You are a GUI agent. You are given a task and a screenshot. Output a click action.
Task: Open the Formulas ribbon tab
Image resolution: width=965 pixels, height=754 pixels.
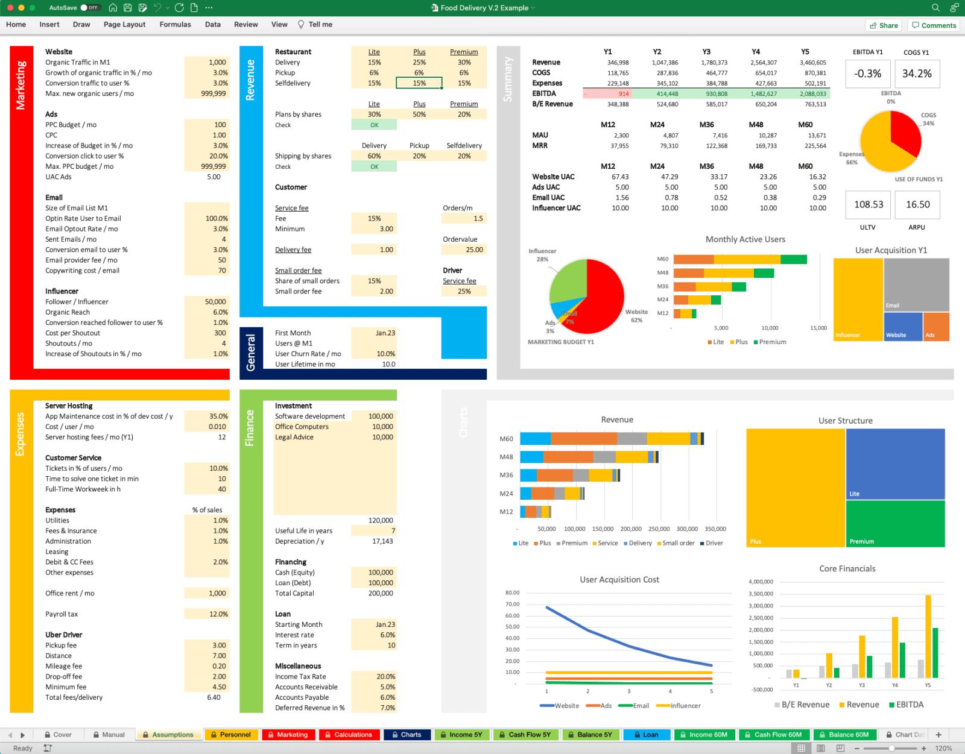click(175, 25)
